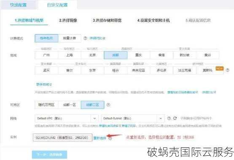The width and height of the screenshot is (234, 160).
Task: Choose the 广州 region
Action: coord(46,55)
